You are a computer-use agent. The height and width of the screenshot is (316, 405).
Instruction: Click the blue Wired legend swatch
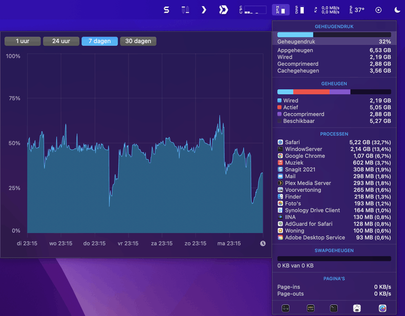(279, 100)
